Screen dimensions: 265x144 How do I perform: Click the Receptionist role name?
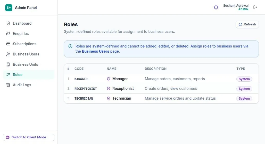point(123,89)
